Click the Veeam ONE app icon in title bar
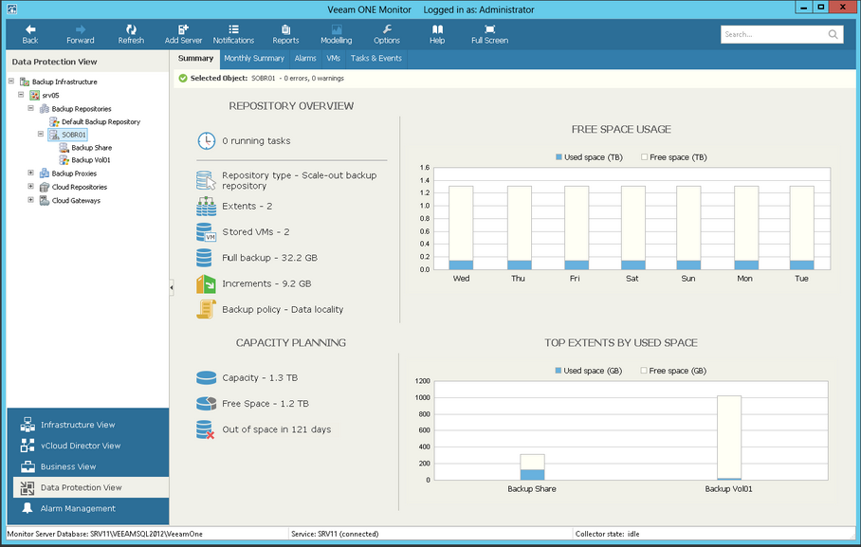The width and height of the screenshot is (861, 547). tap(11, 9)
